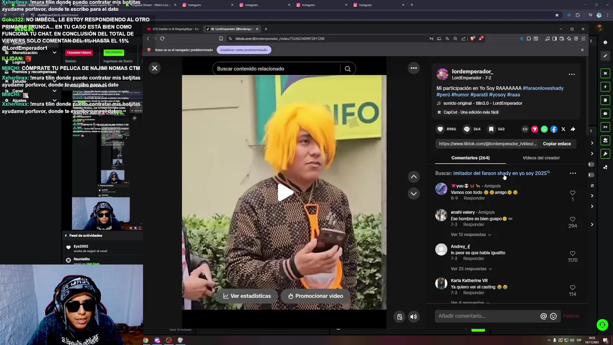The width and height of the screenshot is (613, 345).
Task: Play the paused TikTok video
Action: [x=285, y=192]
